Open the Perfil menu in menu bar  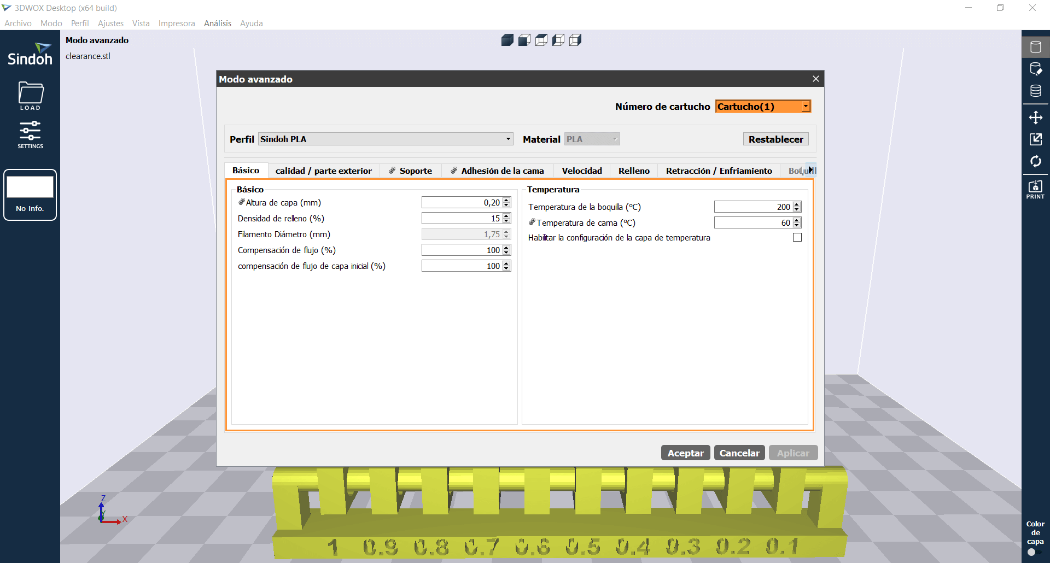click(x=80, y=24)
